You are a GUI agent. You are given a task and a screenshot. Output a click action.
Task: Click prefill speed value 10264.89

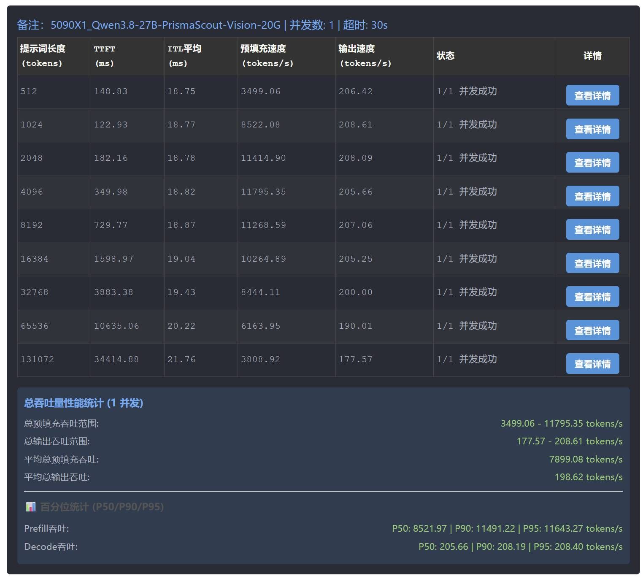[263, 259]
